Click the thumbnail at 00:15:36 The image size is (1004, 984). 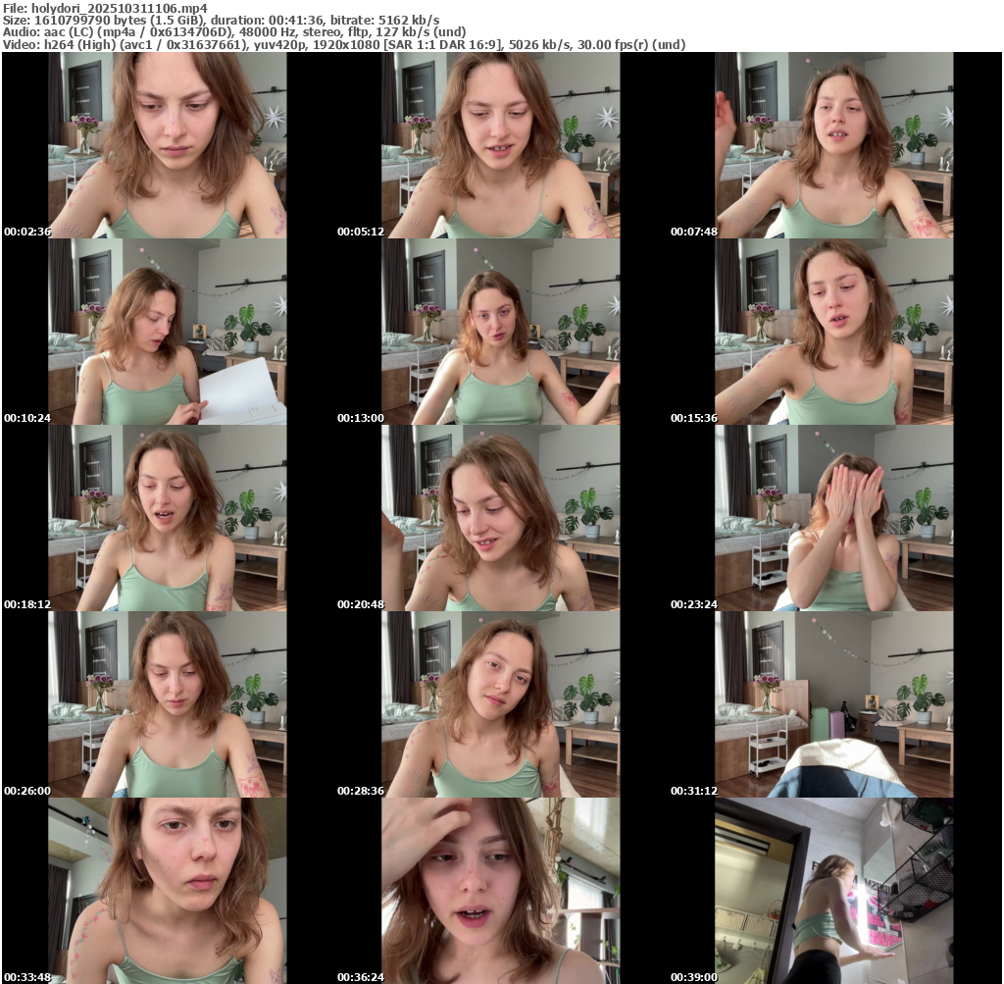point(834,332)
